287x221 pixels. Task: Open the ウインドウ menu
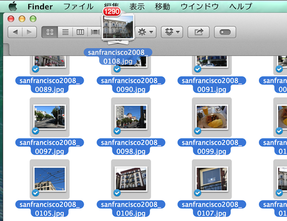coord(200,7)
